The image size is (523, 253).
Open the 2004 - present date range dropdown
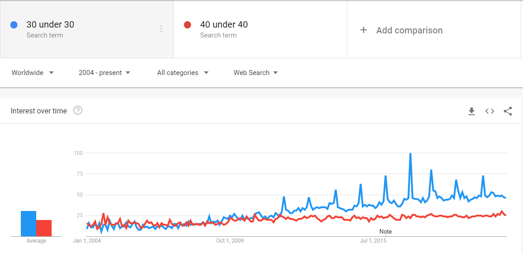105,73
